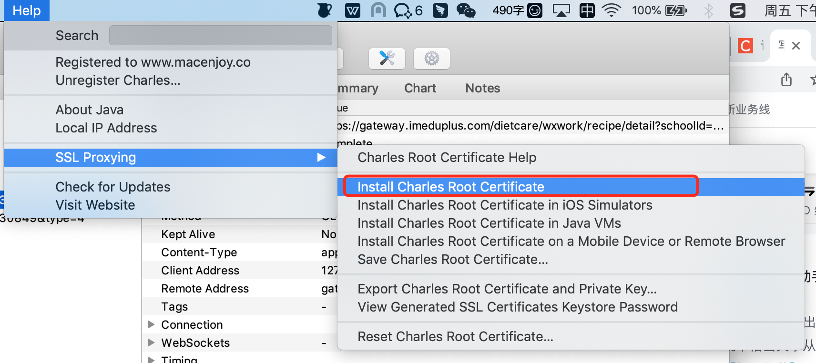This screenshot has height=363, width=816.
Task: Click the Bluetooth icon in menu bar
Action: pos(709,10)
